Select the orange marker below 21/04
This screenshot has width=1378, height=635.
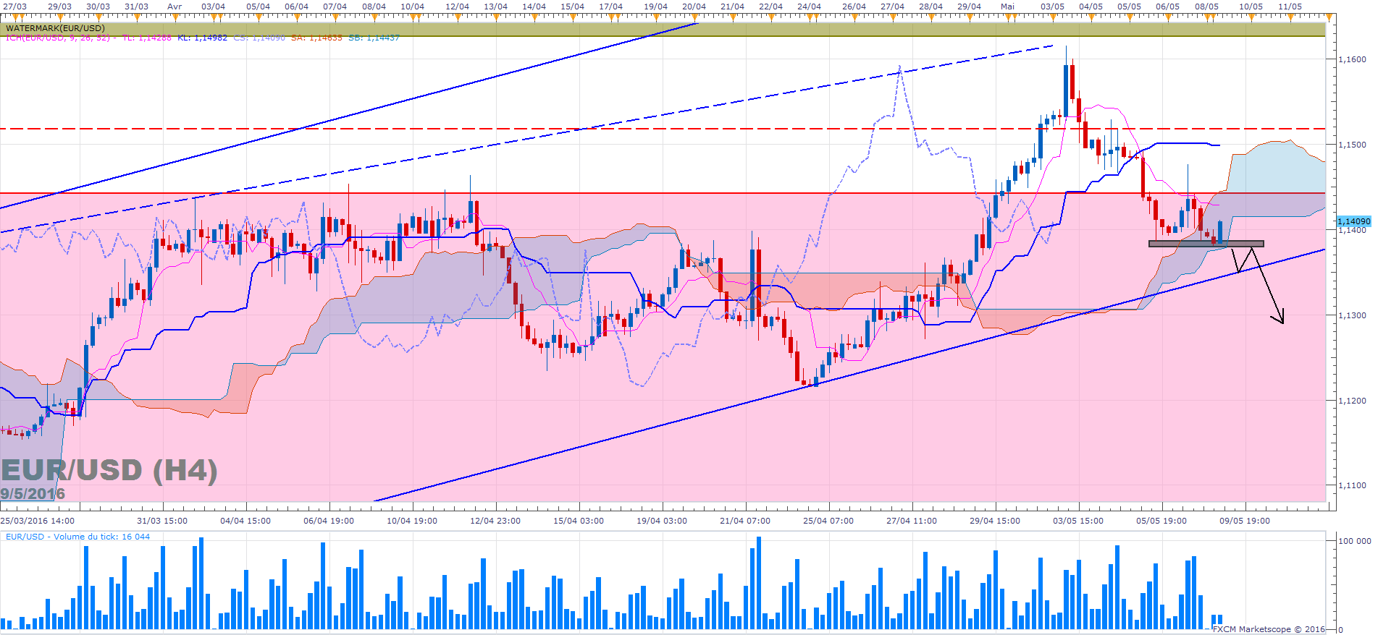coord(733,15)
